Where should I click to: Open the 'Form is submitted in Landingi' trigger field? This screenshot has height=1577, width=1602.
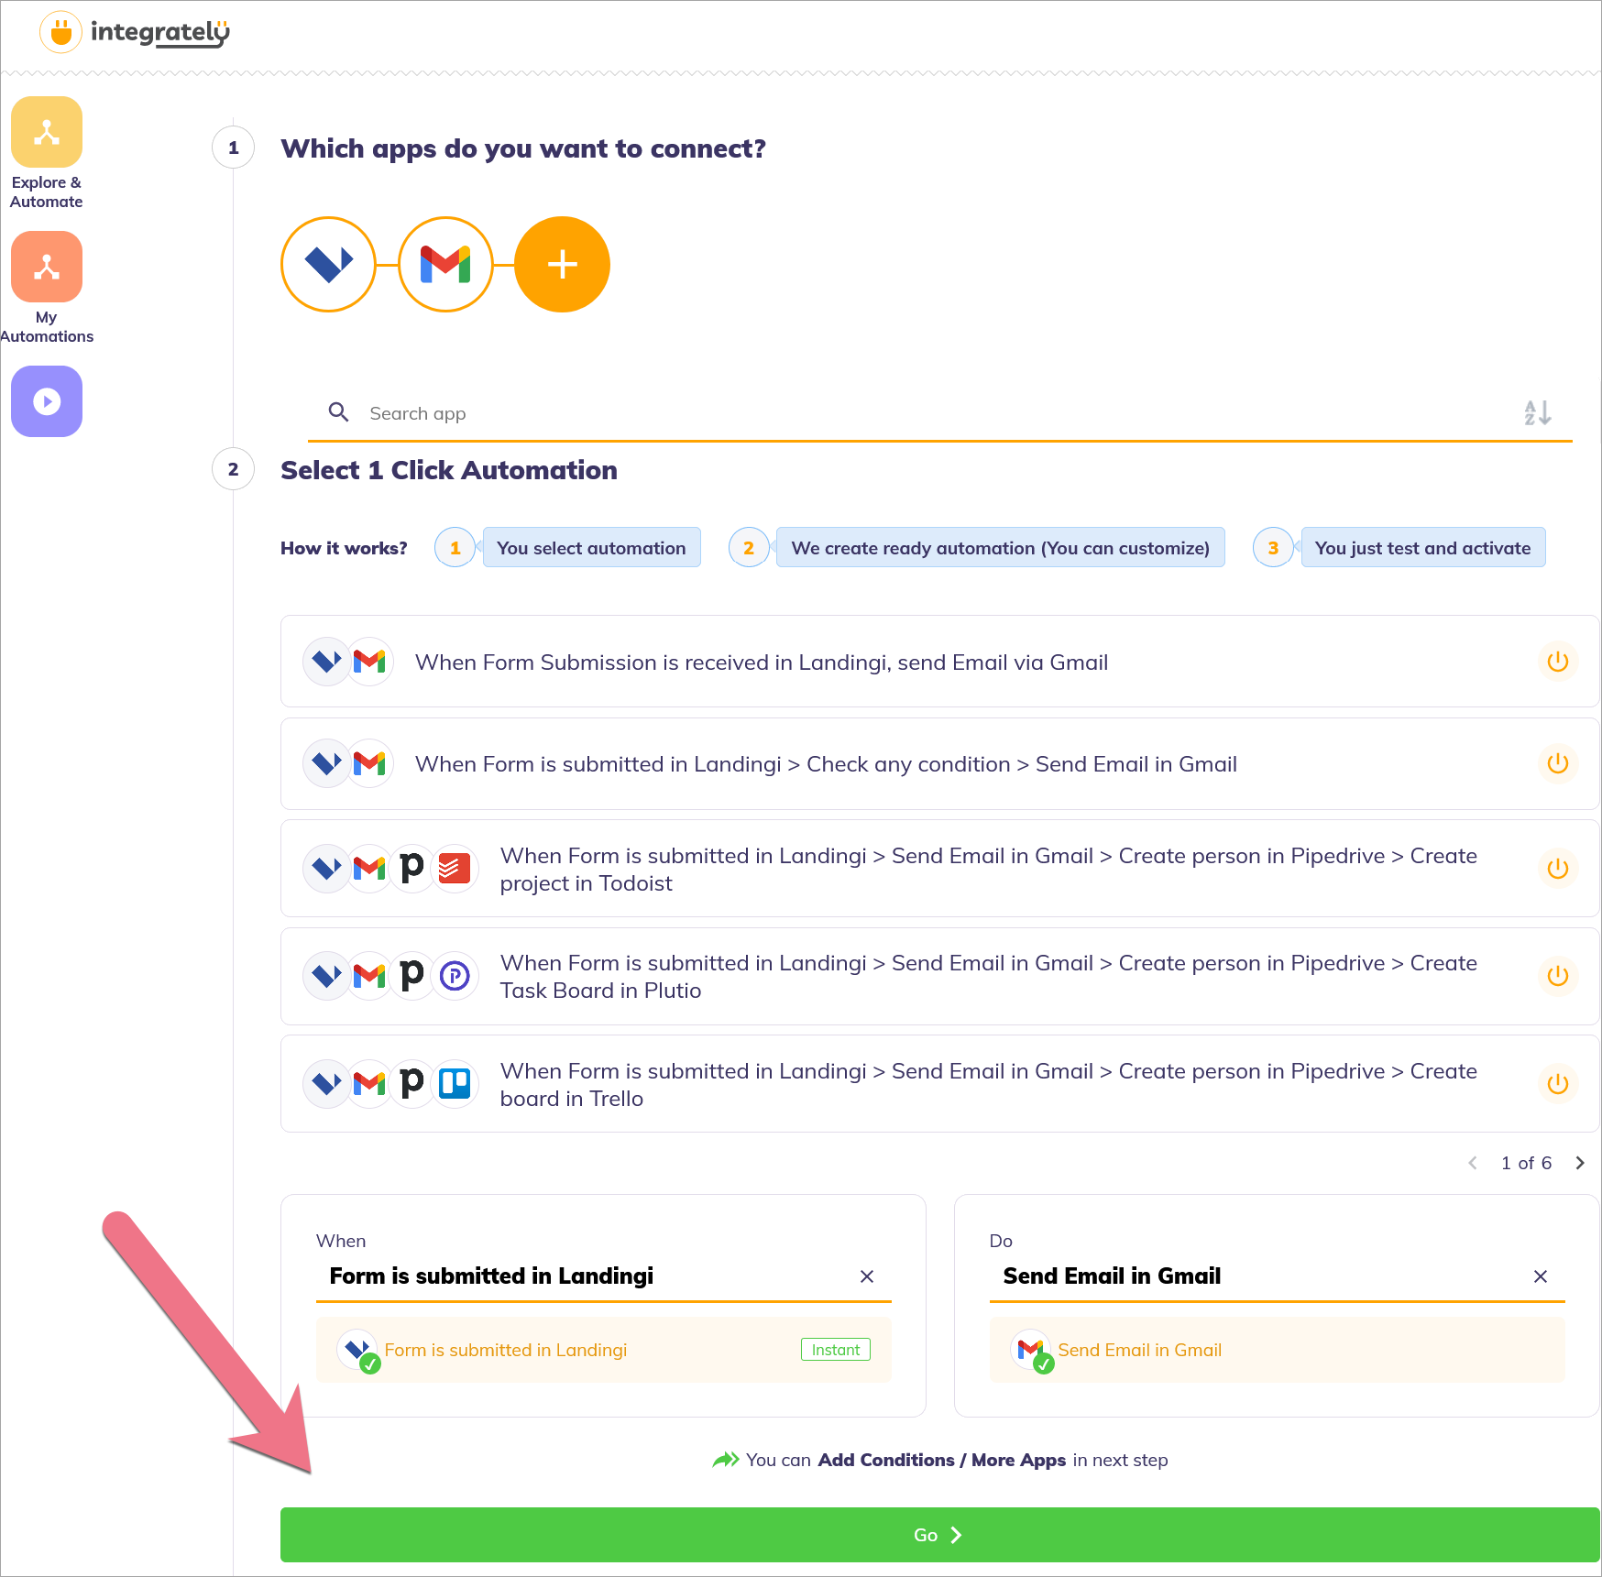point(587,1276)
